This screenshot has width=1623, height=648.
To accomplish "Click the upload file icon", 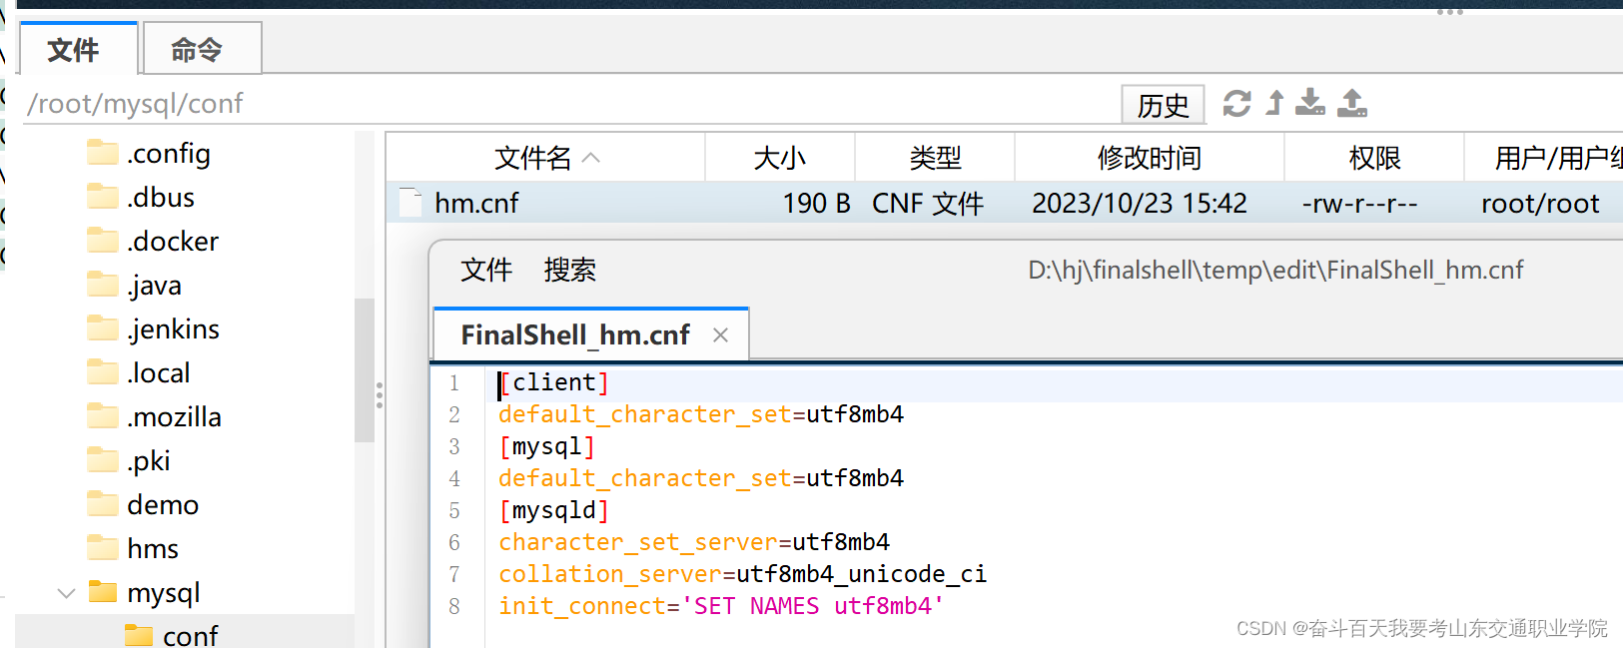I will point(1352,103).
